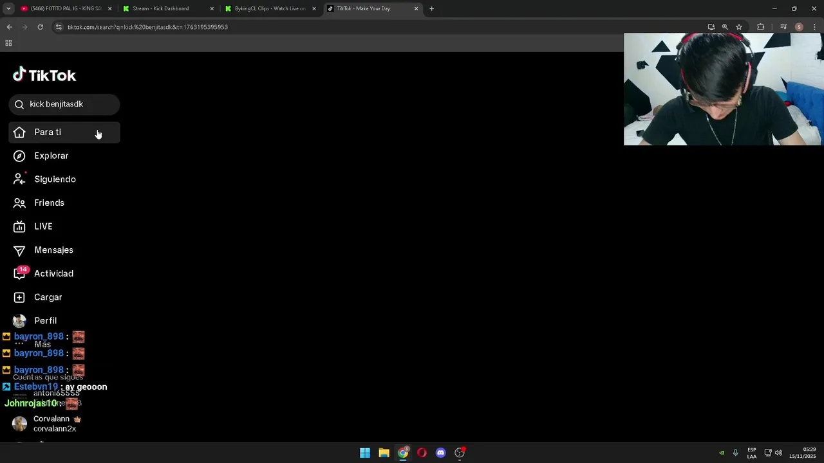824x463 pixels.
Task: Click the search magnifier icon in TikTok
Action: (x=19, y=104)
